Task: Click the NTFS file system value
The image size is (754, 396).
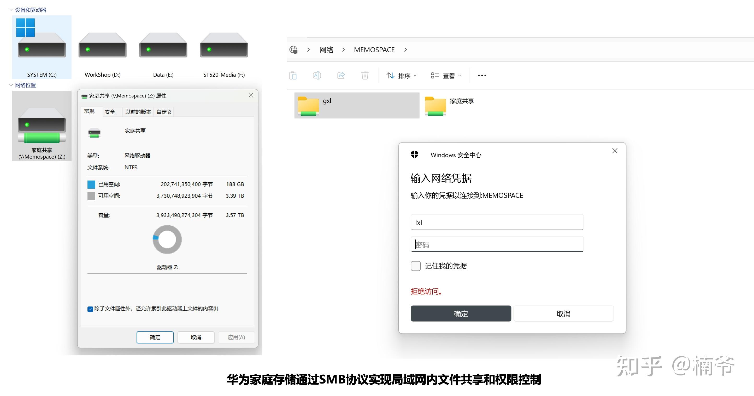Action: 131,167
